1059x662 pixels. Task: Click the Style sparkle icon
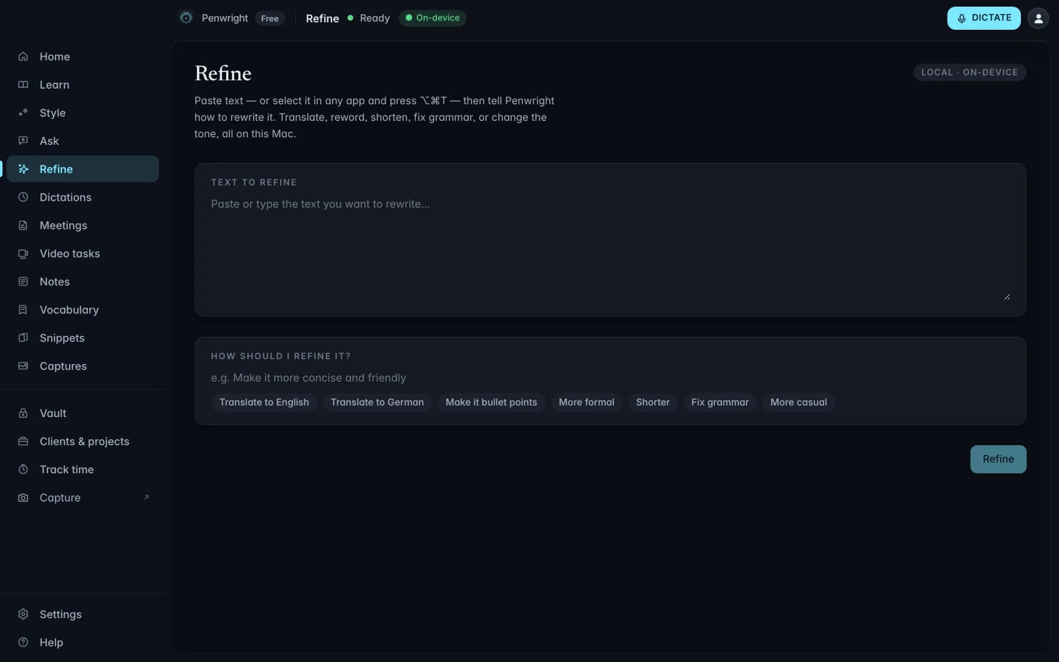point(23,113)
